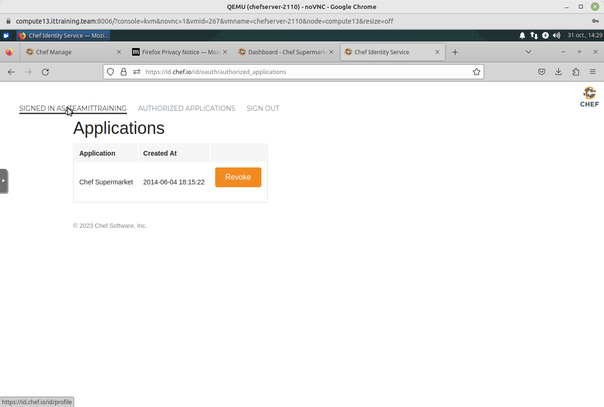Viewport: 604px width, 407px height.
Task: Open the system volume icon
Action: point(556,35)
